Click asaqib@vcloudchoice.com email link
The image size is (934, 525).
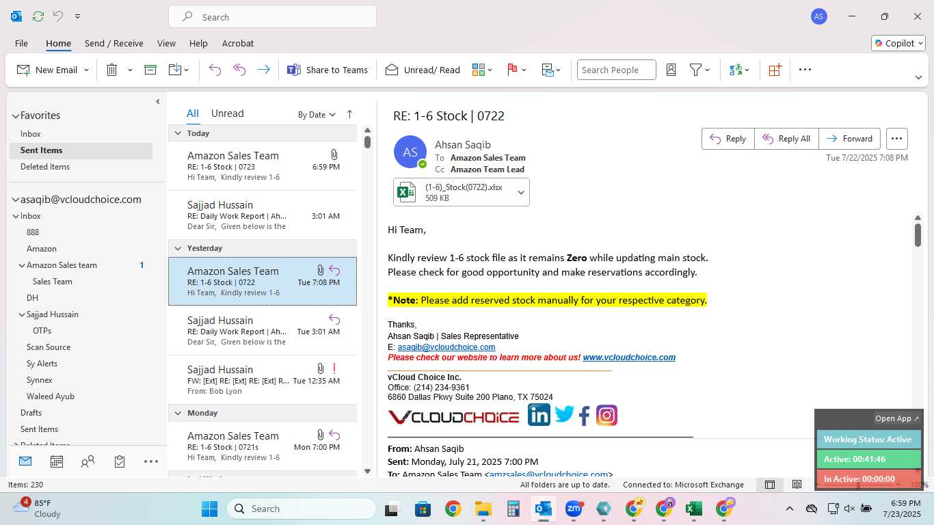click(446, 347)
